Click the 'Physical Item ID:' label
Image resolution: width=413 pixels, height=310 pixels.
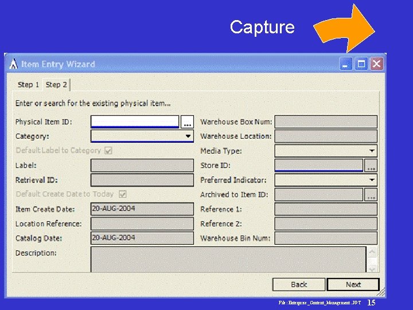pyautogui.click(x=44, y=122)
